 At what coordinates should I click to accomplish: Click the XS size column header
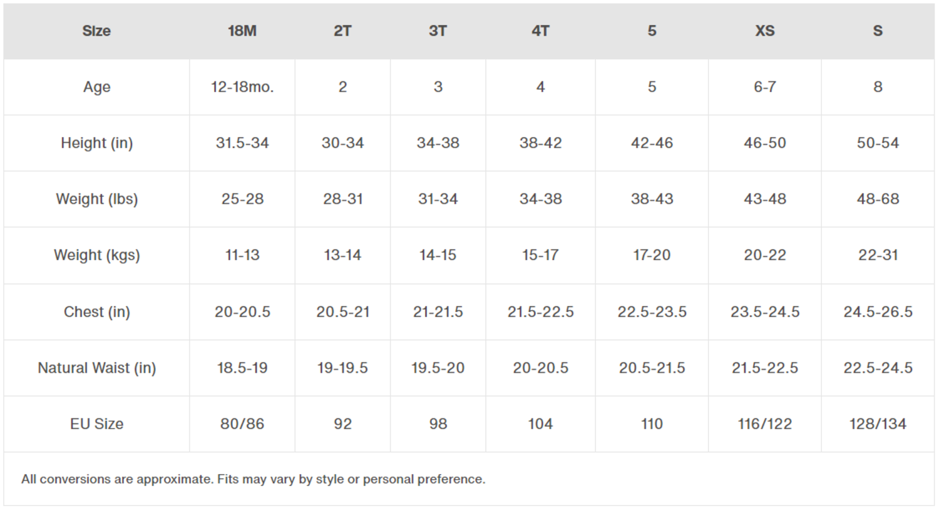coord(764,31)
